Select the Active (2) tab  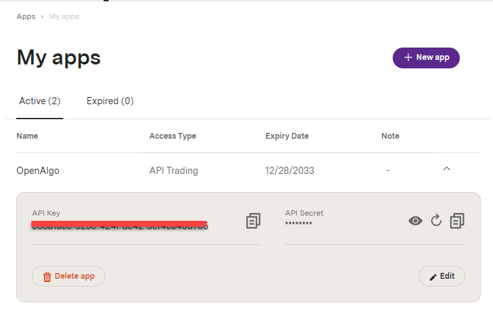40,101
